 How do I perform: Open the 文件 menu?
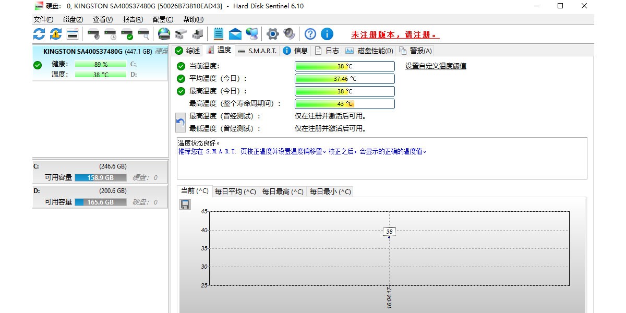pyautogui.click(x=43, y=19)
